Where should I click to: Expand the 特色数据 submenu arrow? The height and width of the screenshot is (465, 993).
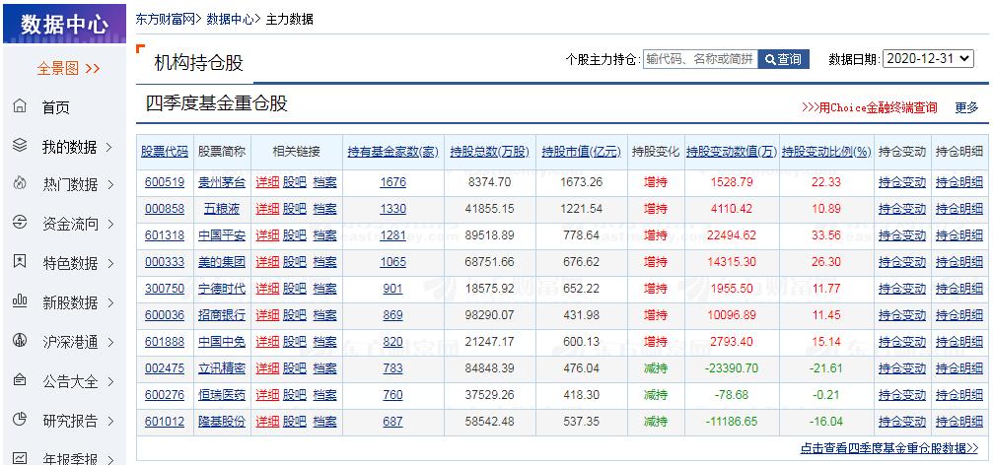pos(110,263)
